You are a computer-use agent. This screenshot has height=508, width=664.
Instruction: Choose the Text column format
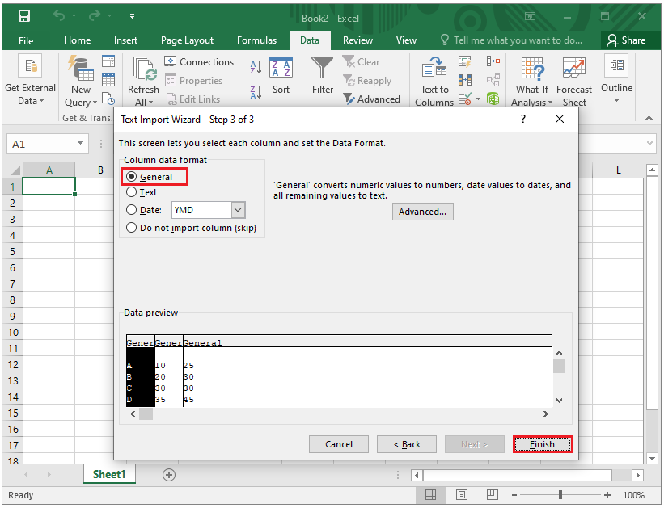click(x=131, y=192)
